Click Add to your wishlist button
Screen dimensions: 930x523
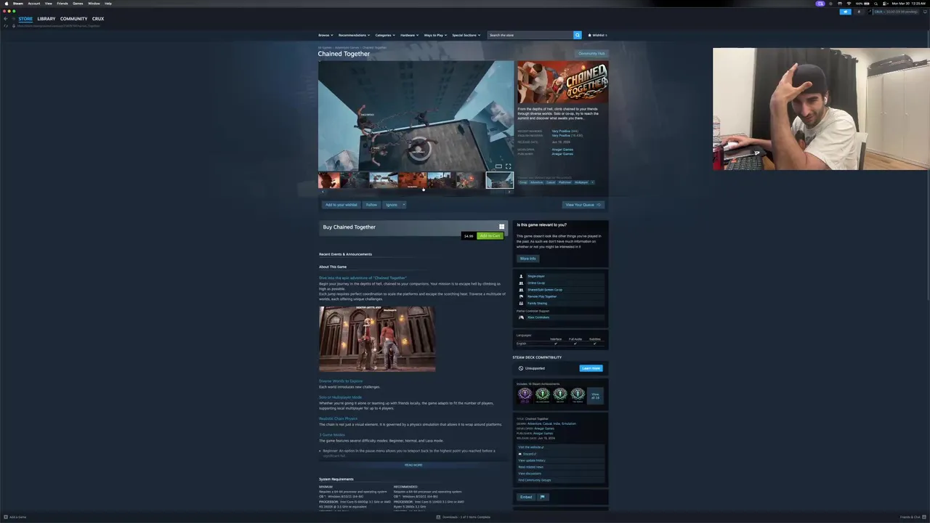(x=341, y=205)
